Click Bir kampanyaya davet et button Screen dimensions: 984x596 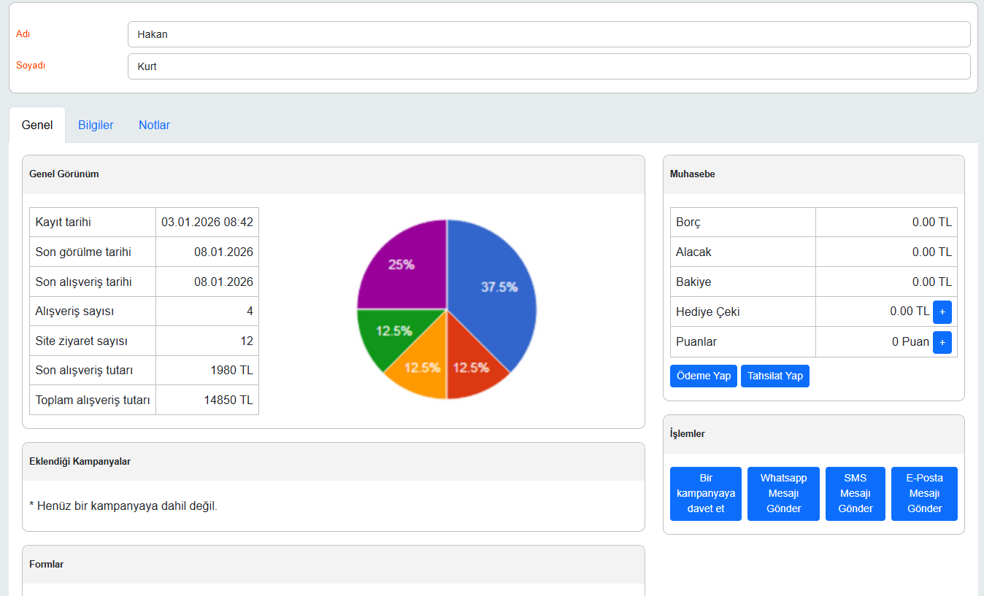coord(705,494)
